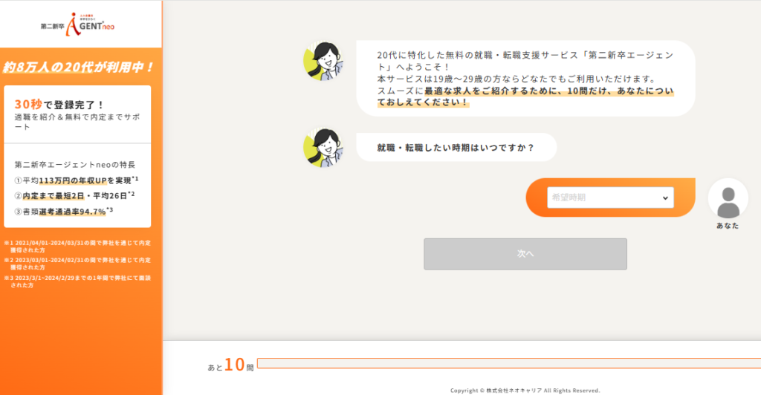The width and height of the screenshot is (761, 395).
Task: Click the highlighted 最適な求人をご紹介するために text
Action: pos(492,91)
